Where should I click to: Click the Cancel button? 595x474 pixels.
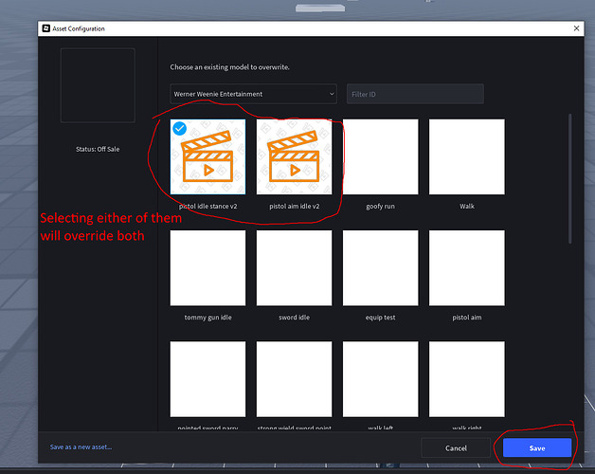456,448
